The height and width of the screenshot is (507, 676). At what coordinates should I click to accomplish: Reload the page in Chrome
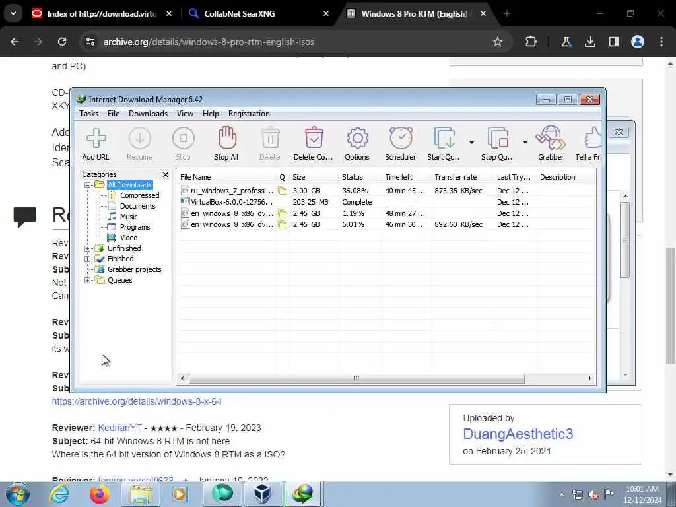[62, 42]
